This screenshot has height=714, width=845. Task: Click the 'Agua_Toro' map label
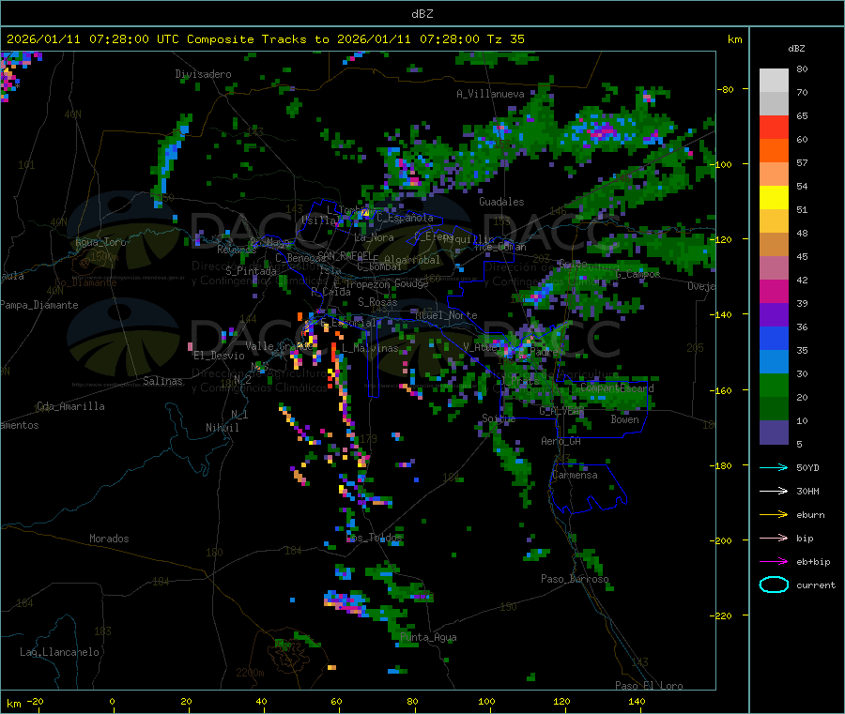(100, 242)
